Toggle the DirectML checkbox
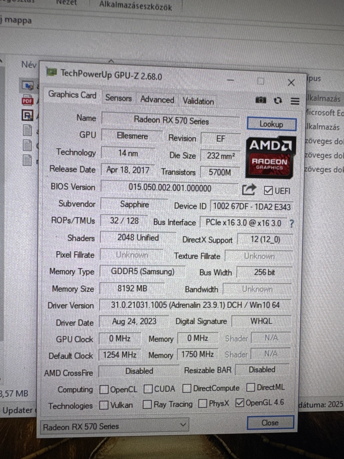Viewport: 344px width, 459px height. pos(250,387)
